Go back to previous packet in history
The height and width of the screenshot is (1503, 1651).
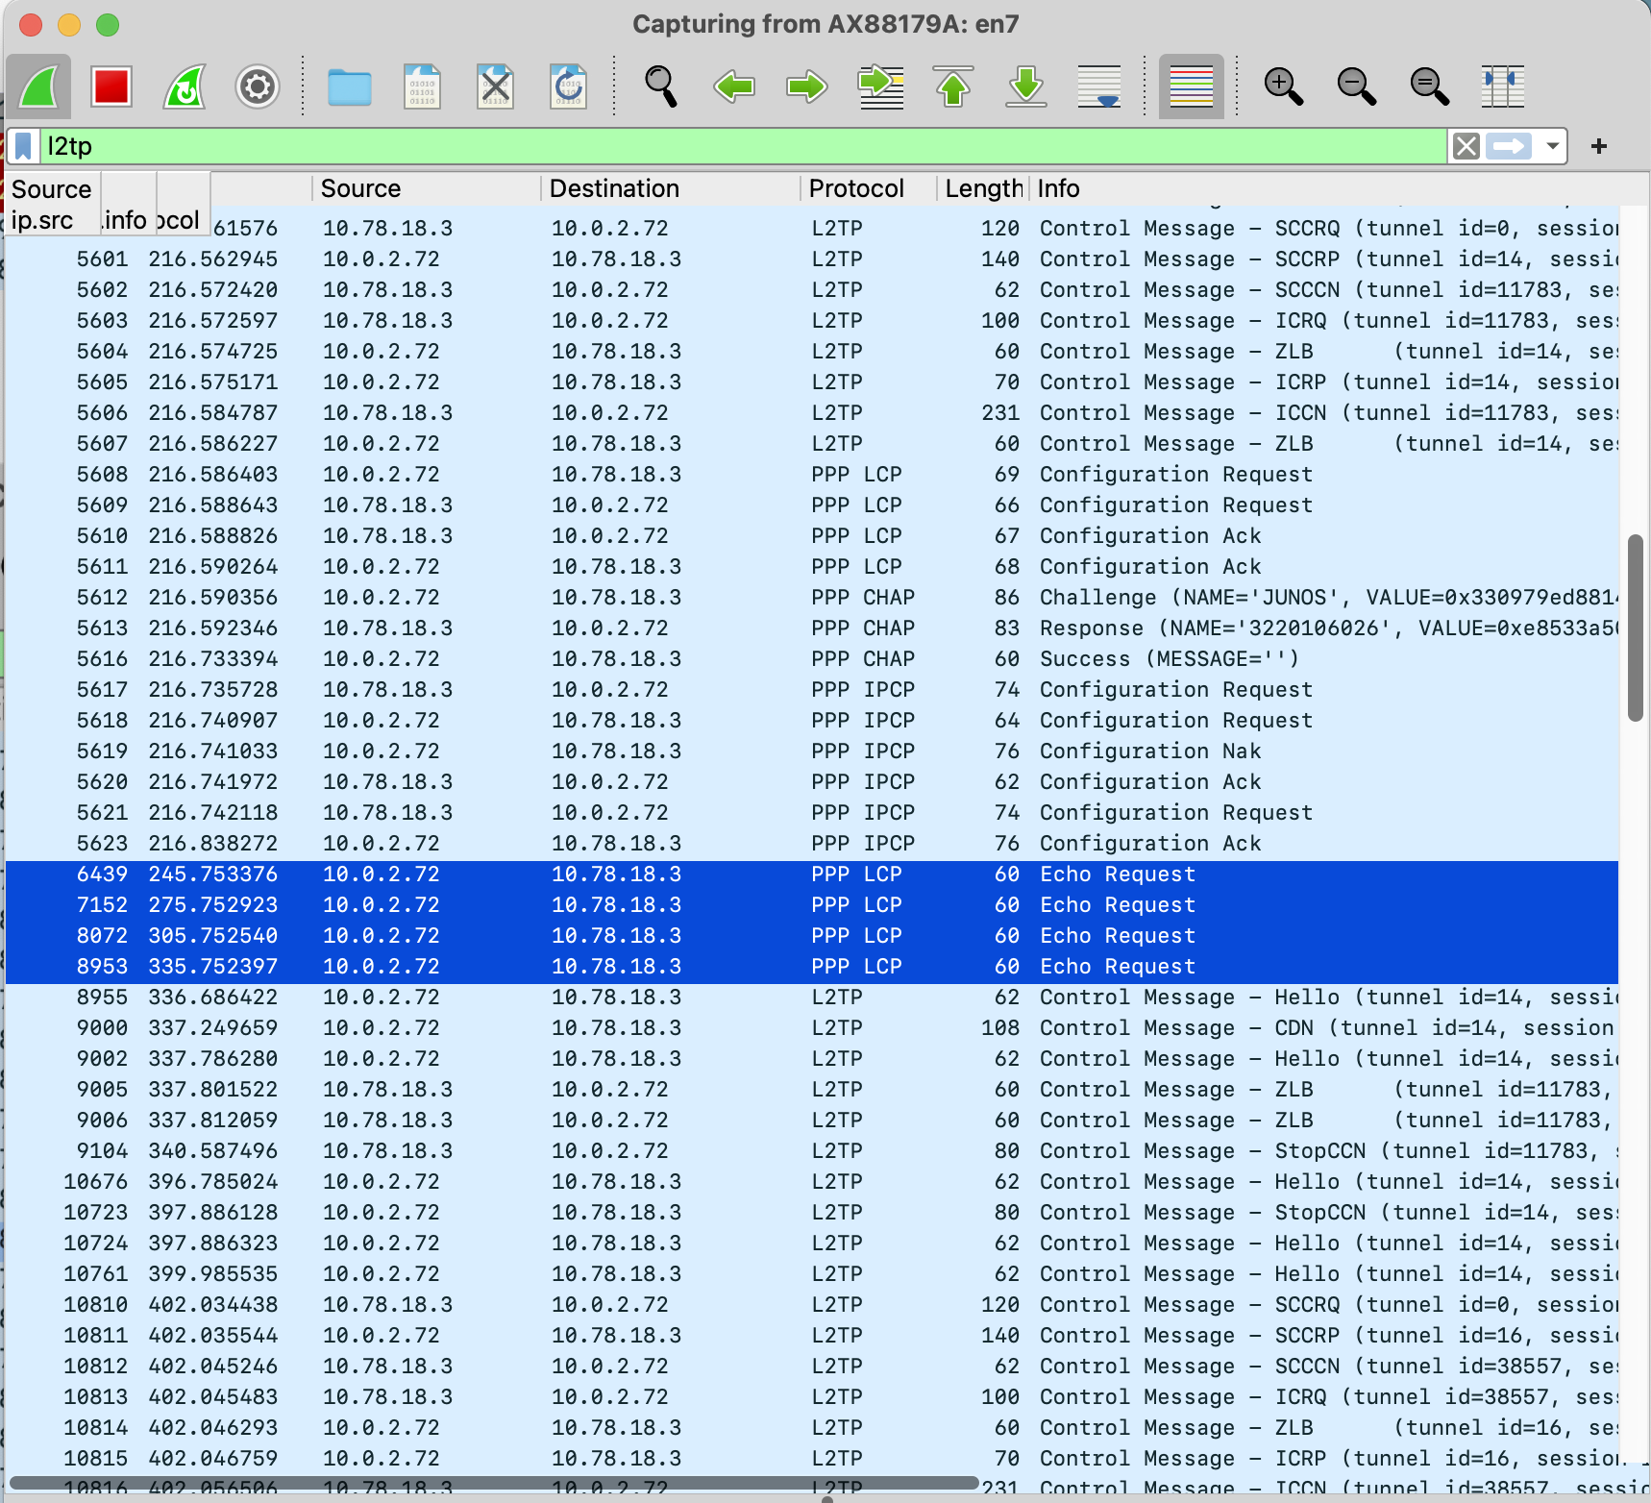coord(733,86)
